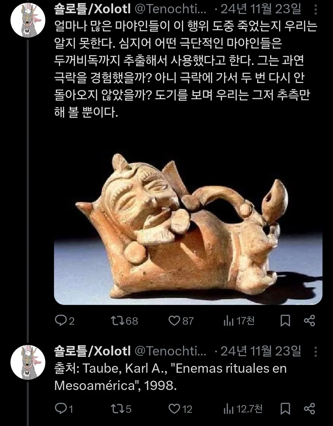
Task: Reply to the Taube source citation post
Action: pos(64,409)
